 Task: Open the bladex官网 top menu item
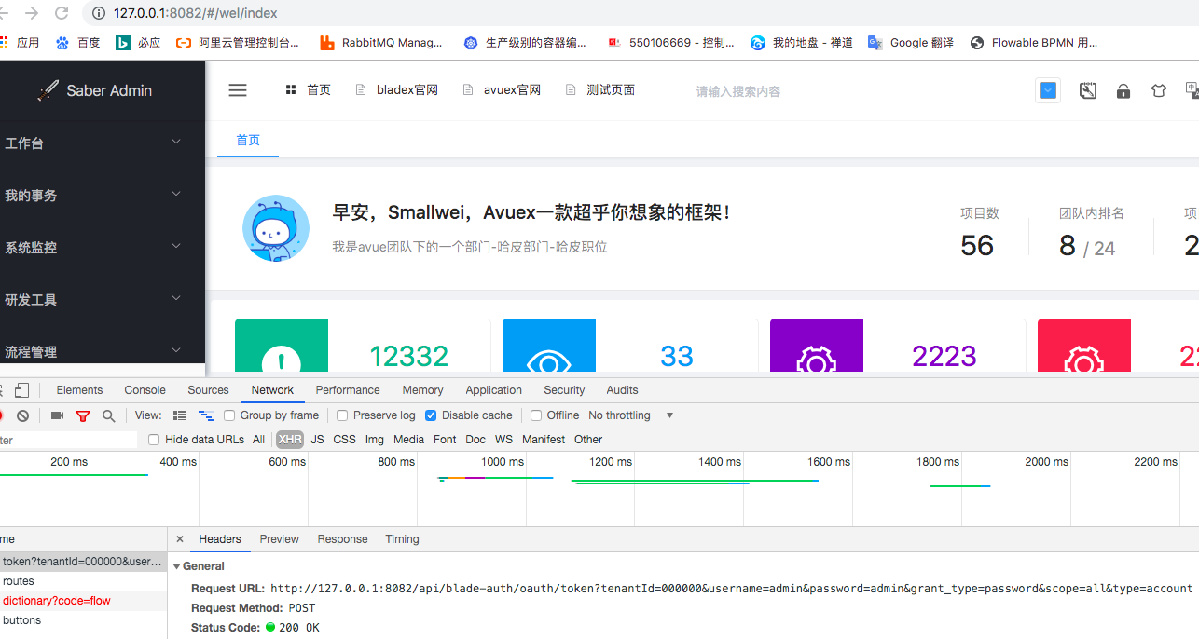pyautogui.click(x=397, y=90)
